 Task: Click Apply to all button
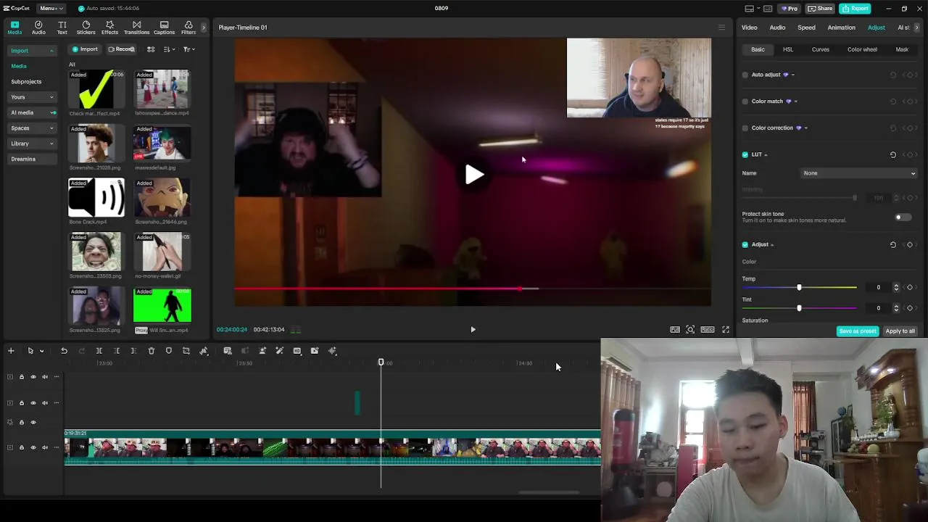click(900, 331)
